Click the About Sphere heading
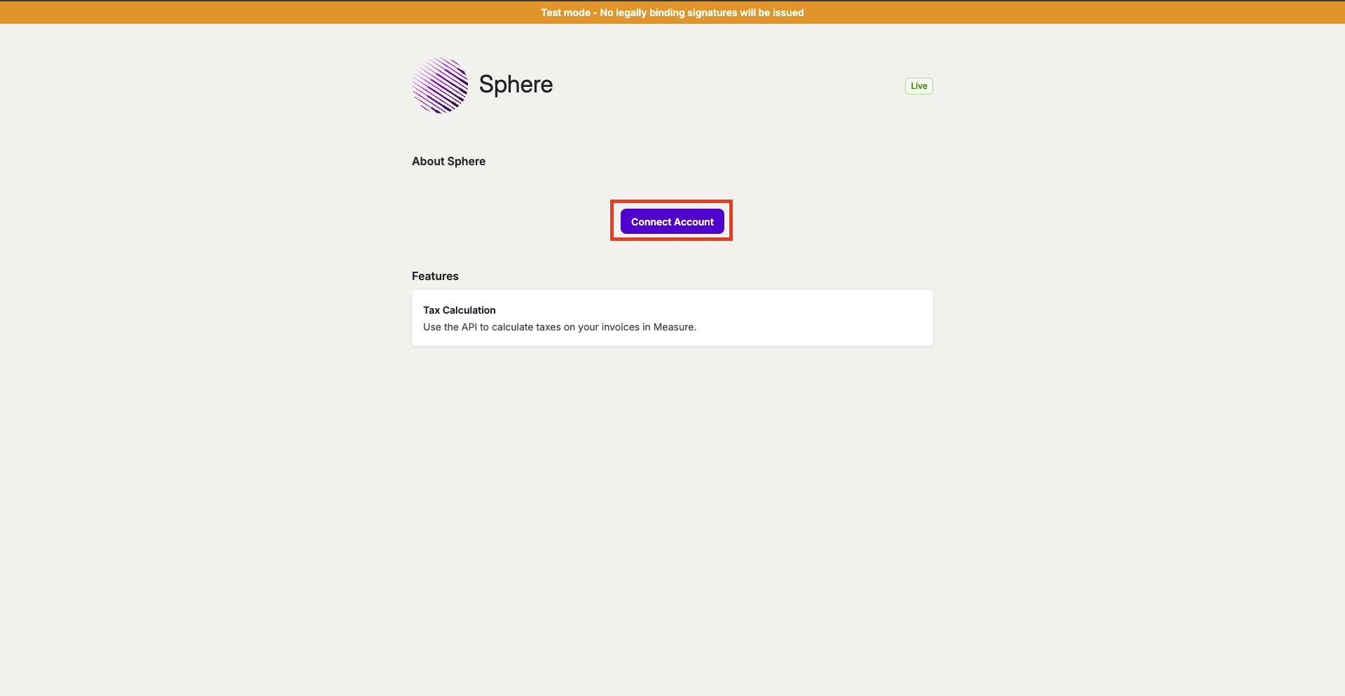Viewport: 1345px width, 696px height. click(448, 161)
